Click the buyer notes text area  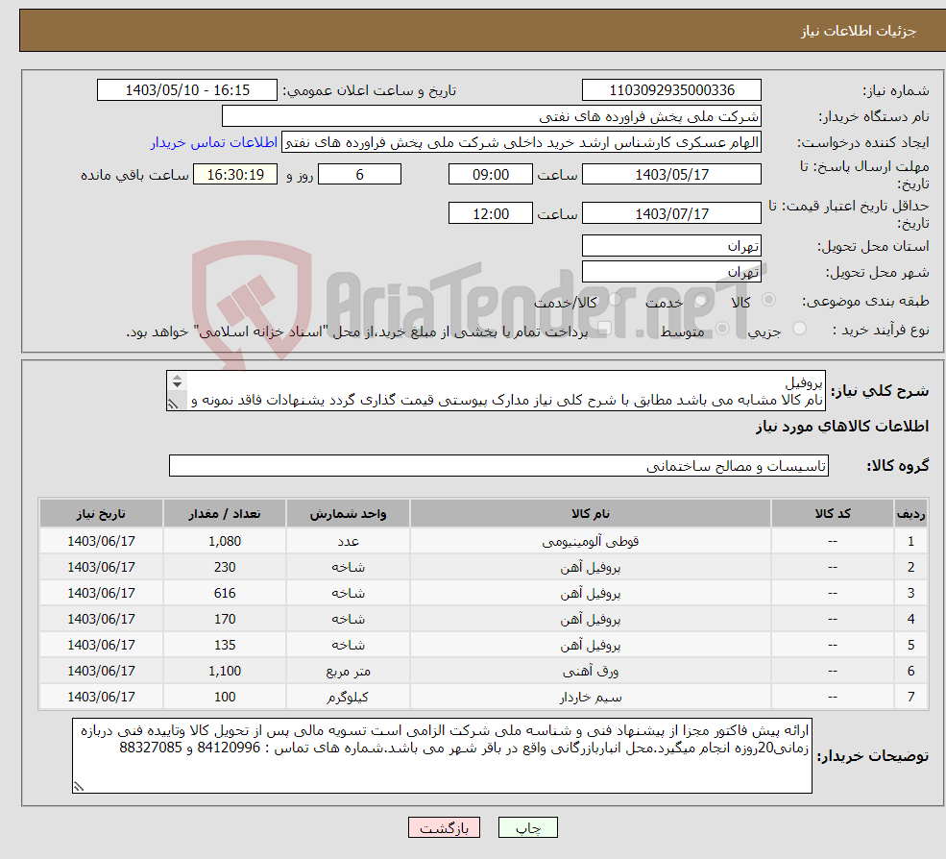(x=442, y=755)
